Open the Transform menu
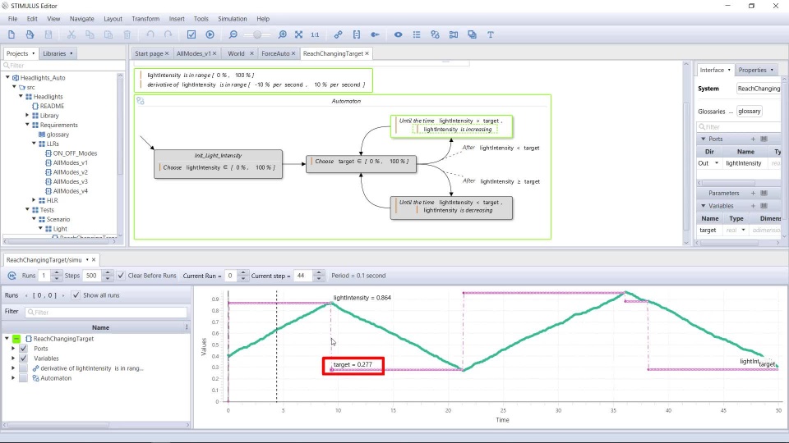This screenshot has height=443, width=789. coord(145,19)
